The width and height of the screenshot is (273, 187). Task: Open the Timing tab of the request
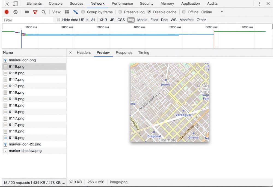click(x=144, y=53)
